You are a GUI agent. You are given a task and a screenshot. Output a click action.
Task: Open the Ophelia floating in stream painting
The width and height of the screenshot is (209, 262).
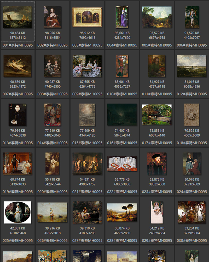(x=157, y=115)
